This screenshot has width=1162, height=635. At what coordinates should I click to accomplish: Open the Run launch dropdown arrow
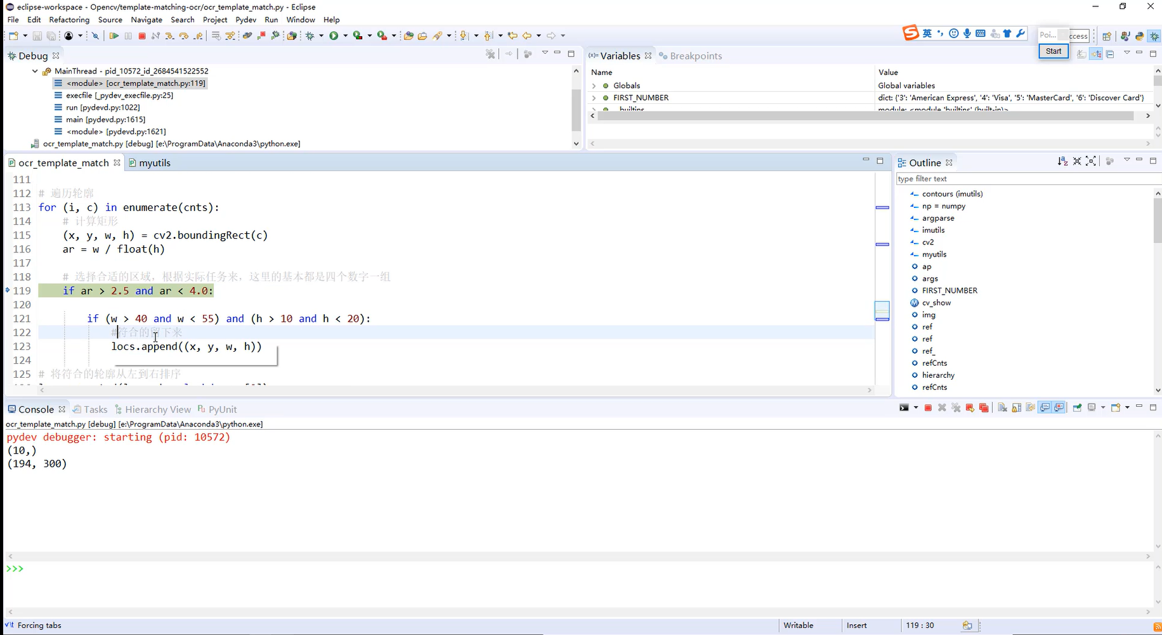[345, 36]
